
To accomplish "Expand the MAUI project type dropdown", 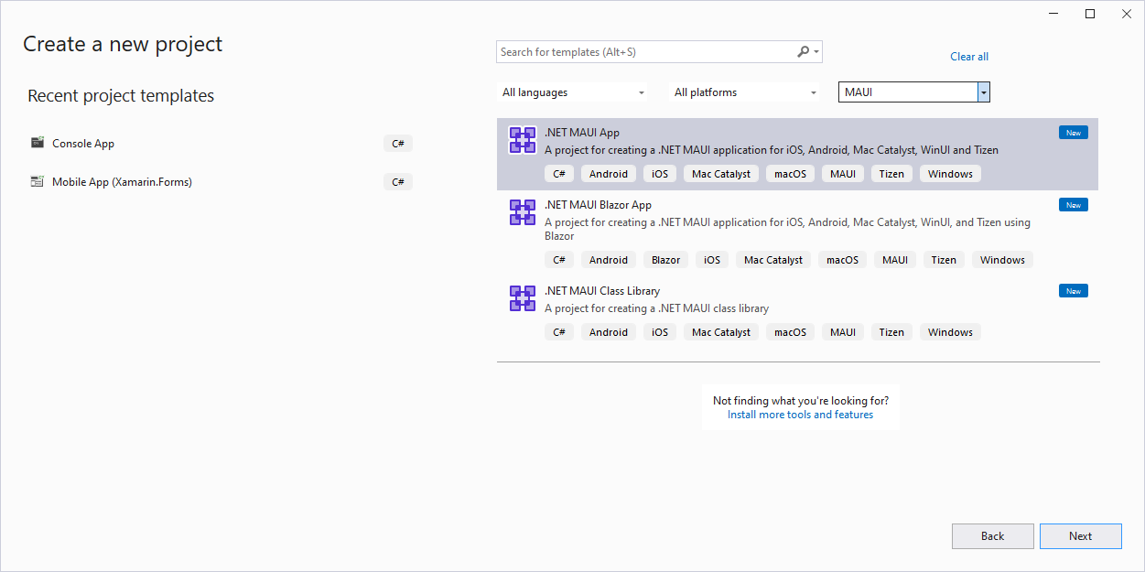I will tap(983, 92).
